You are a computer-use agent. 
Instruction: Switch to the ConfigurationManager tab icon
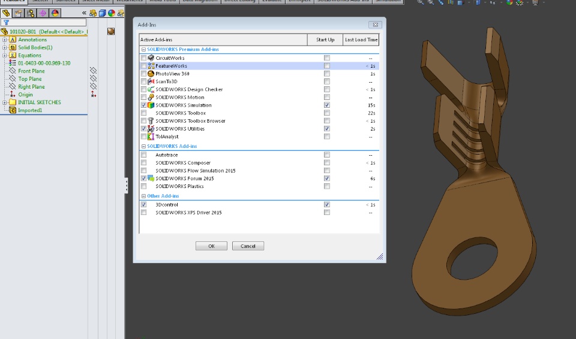tap(31, 13)
